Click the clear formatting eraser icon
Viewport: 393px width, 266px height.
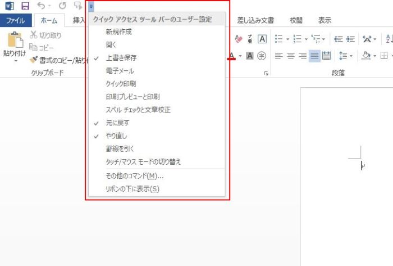239,39
